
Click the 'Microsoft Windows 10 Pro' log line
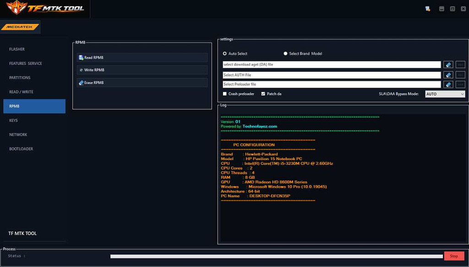click(x=288, y=187)
